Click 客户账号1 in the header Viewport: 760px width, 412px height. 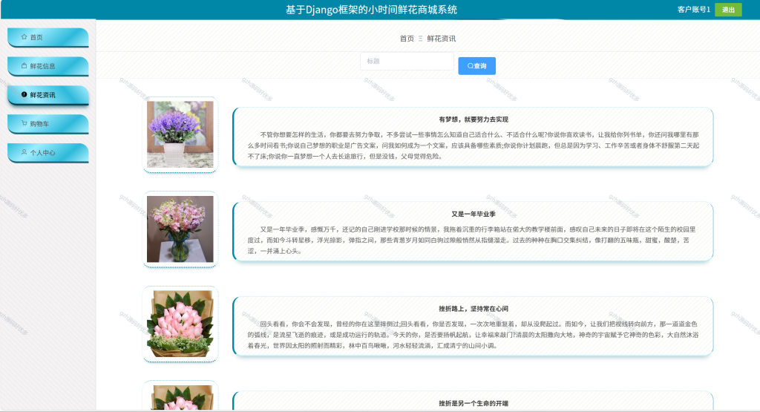coord(694,9)
